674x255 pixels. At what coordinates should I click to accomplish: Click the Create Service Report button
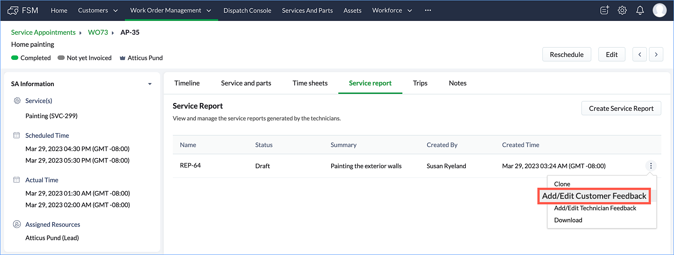[x=621, y=108]
